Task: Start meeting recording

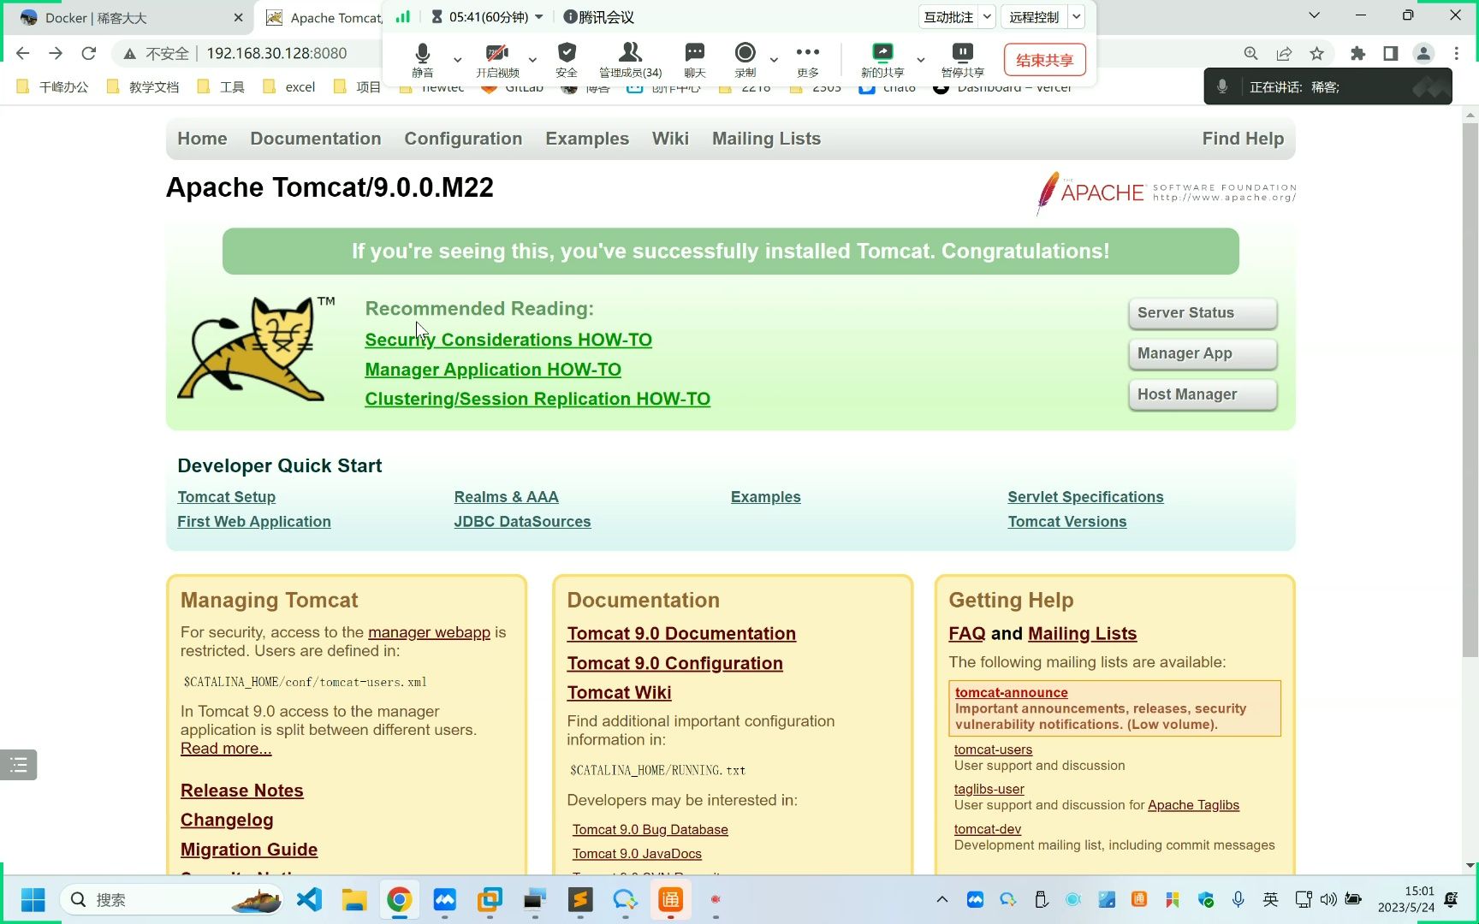Action: [745, 60]
